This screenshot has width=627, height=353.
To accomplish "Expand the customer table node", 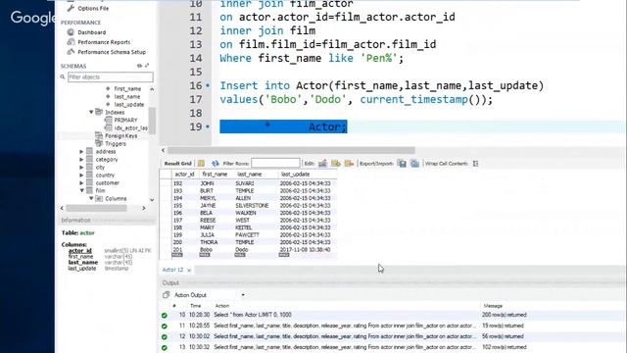I will (81, 183).
